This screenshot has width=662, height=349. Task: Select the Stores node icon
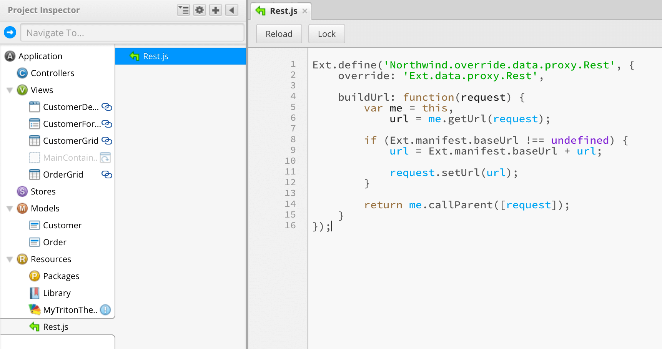[x=22, y=191]
